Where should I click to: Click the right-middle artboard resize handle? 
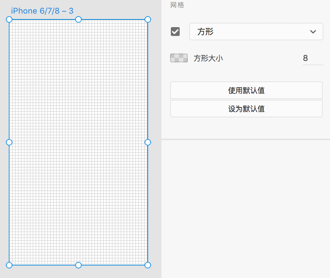click(148, 142)
